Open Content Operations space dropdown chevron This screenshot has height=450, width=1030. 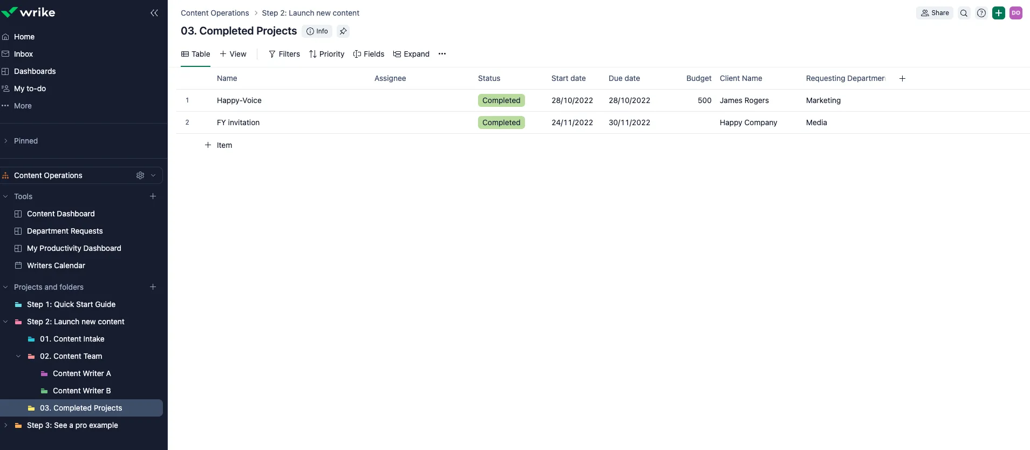click(153, 175)
